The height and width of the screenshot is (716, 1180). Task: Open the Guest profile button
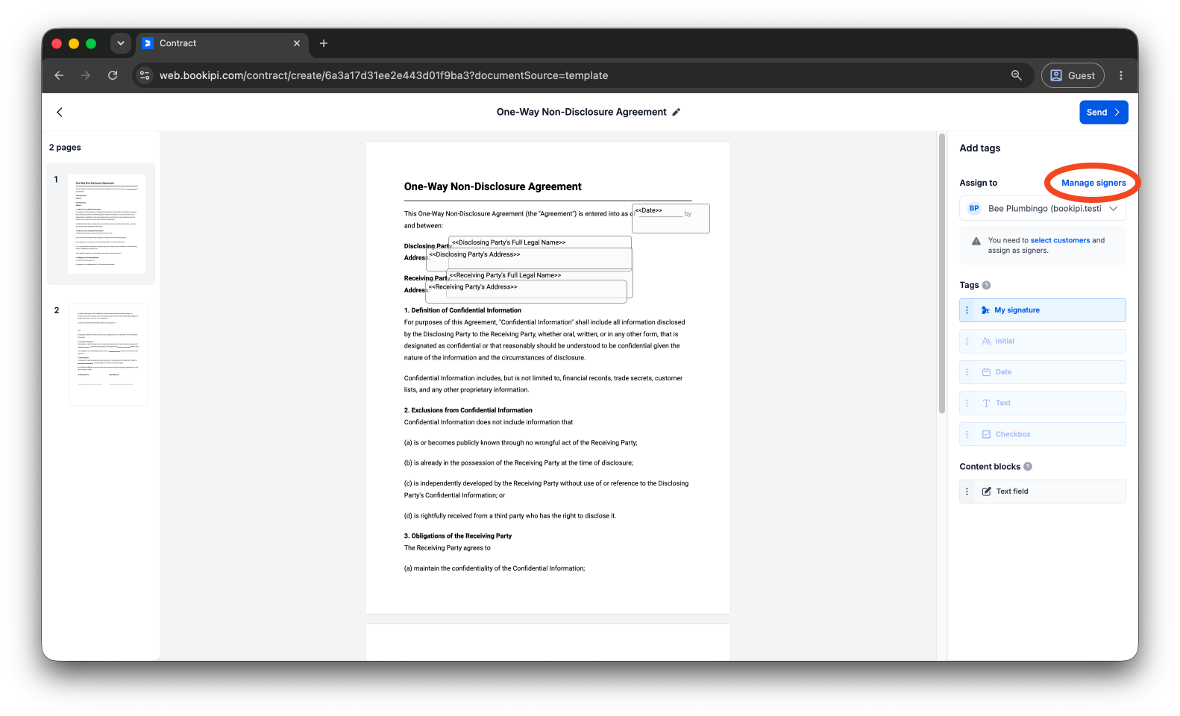coord(1073,75)
